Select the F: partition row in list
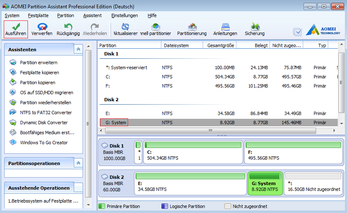347x213 pixels. coord(218,86)
